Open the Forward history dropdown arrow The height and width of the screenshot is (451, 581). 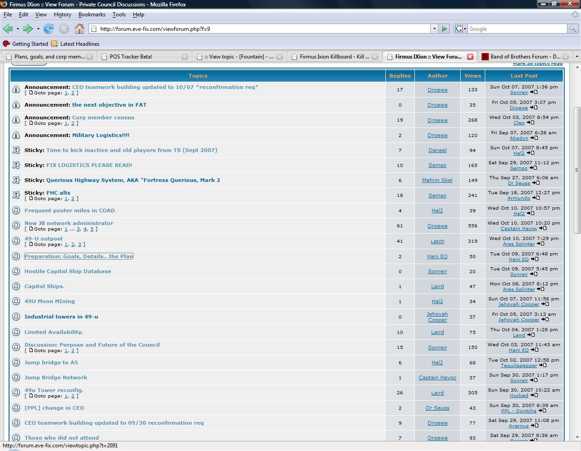pos(38,29)
